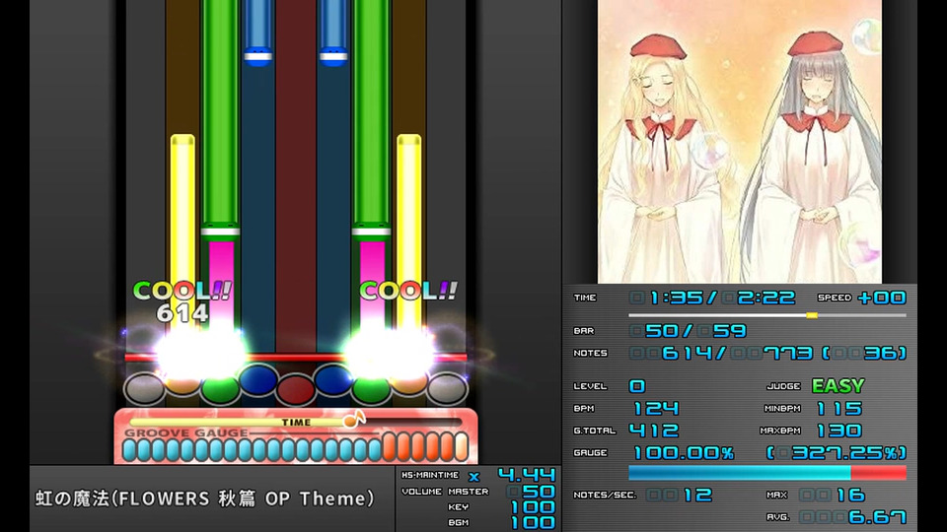Click the MAX 16 notes per second value
The width and height of the screenshot is (947, 532).
(x=850, y=496)
